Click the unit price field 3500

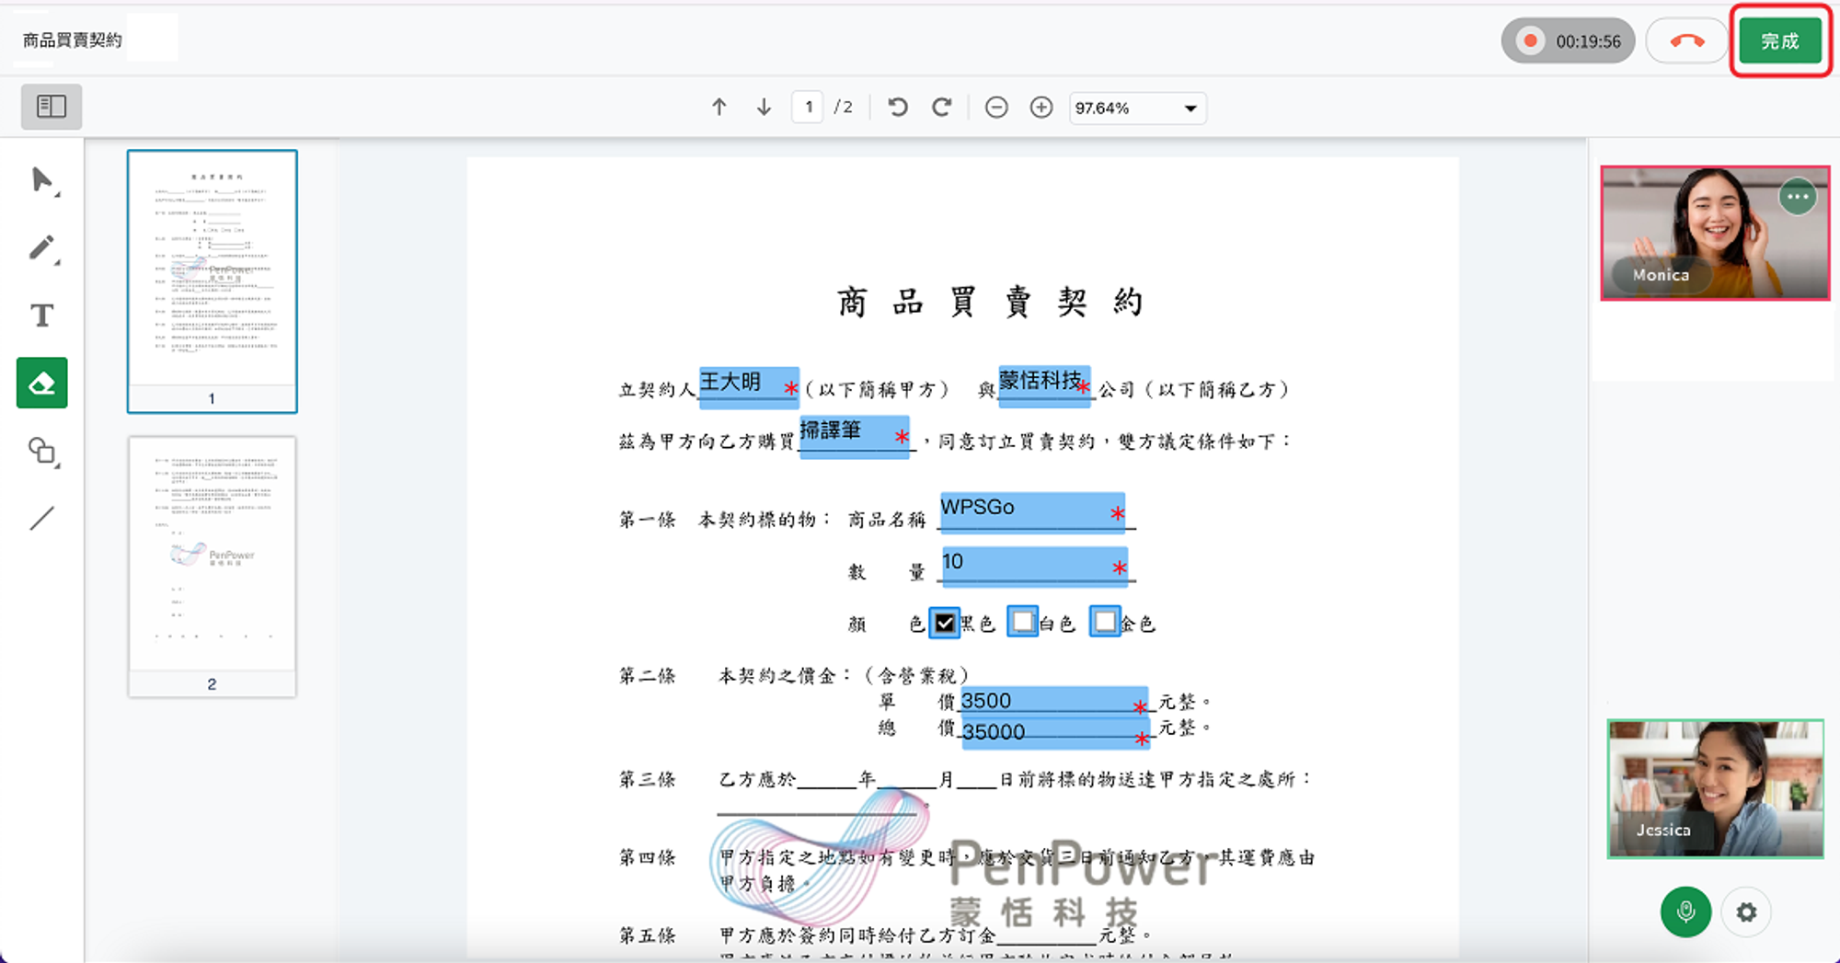click(1054, 702)
